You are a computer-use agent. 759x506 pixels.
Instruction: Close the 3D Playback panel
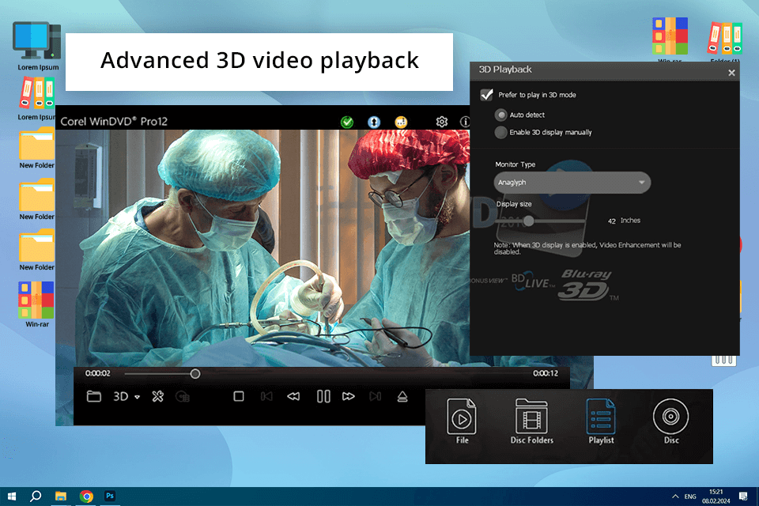[x=731, y=73]
